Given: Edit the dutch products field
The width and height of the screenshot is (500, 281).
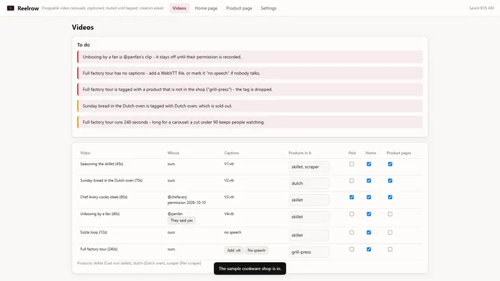Looking at the screenshot, I should (x=308, y=183).
